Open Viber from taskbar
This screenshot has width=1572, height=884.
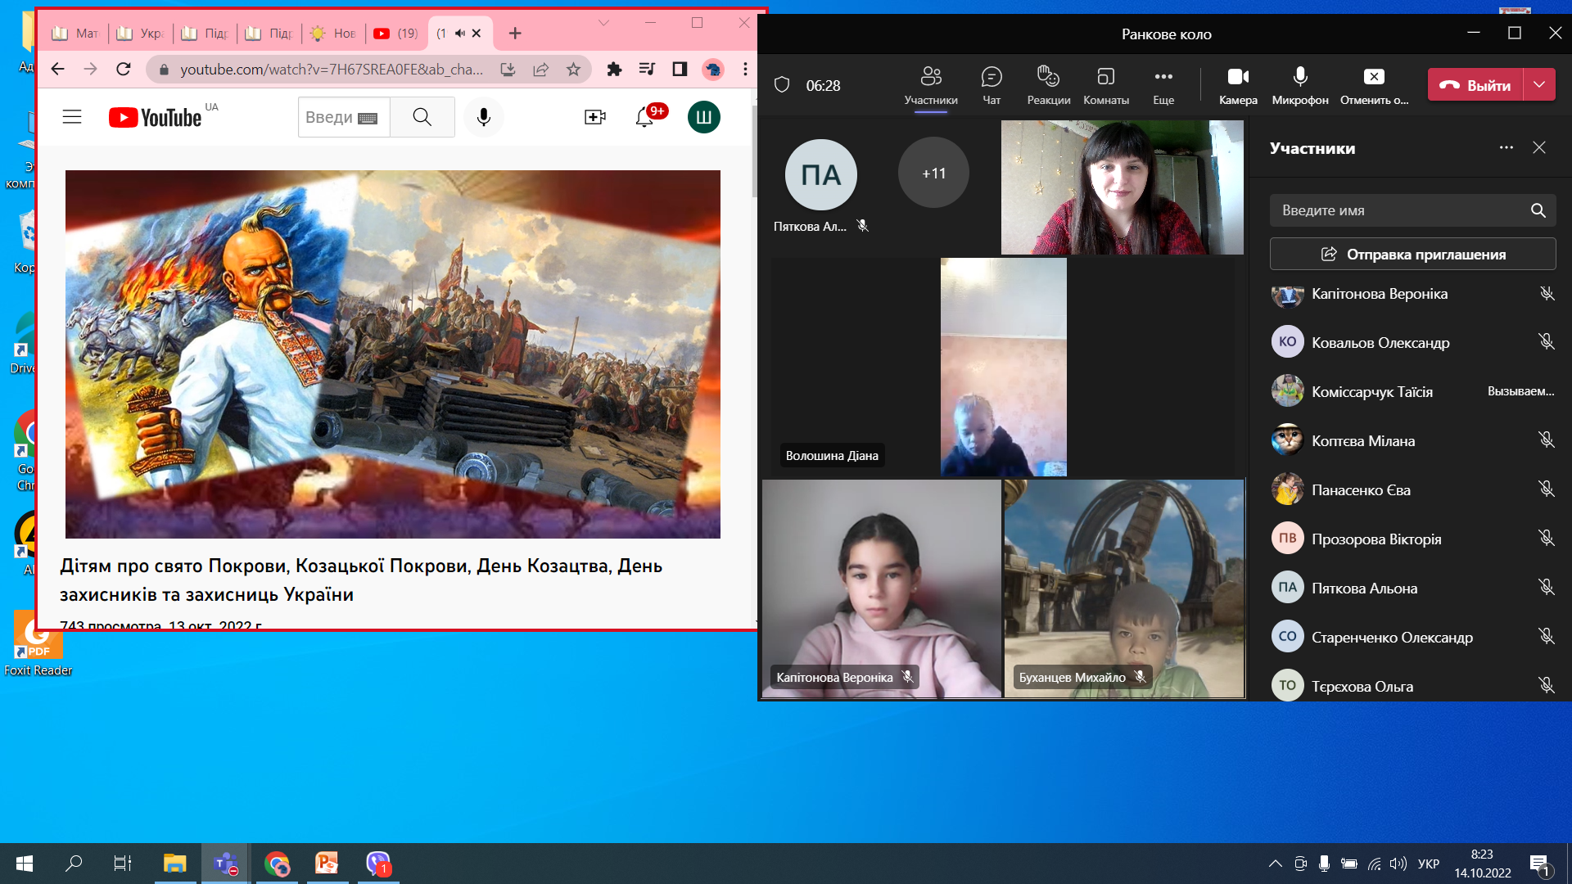point(378,864)
